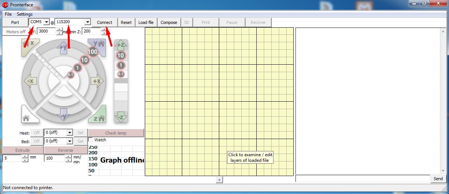Click the Z feedrate field showing 200
This screenshot has height=194, width=449.
coord(92,32)
